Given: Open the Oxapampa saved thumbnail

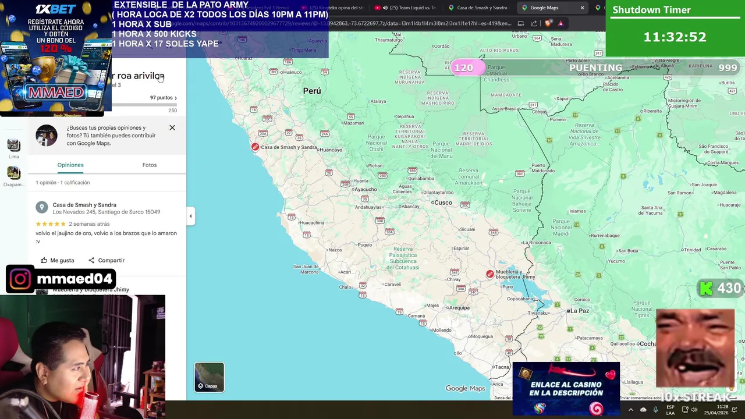Looking at the screenshot, I should pos(13,173).
